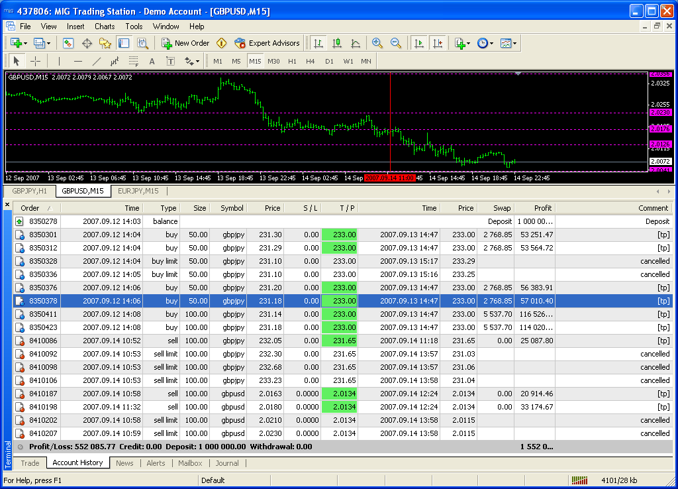Toggle the Chart Shift button

click(437, 43)
